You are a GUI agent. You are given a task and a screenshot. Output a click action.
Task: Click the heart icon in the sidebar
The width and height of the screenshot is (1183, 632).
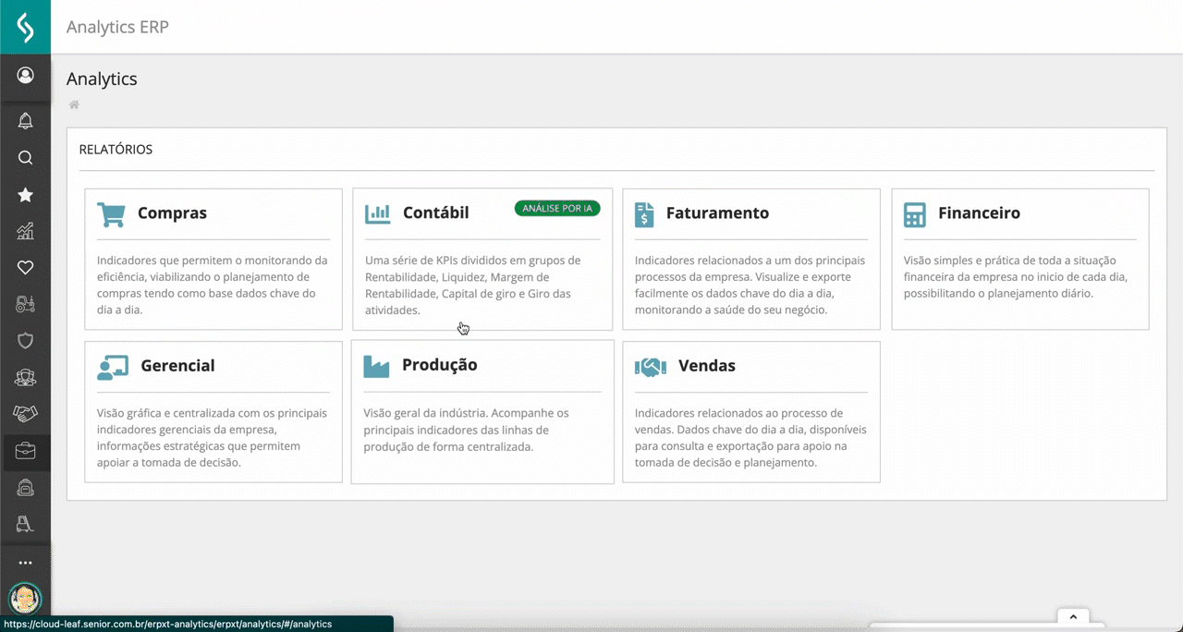click(x=25, y=267)
